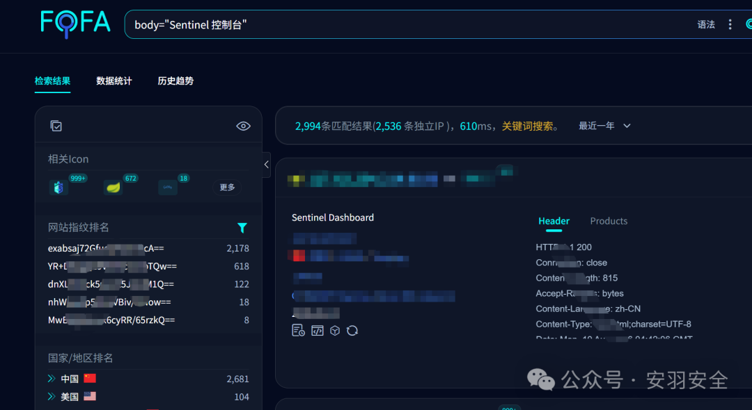Viewport: 752px width, 410px height.
Task: Select fingerprint row ending 6cyRR/65rzkQ==
Action: tap(148, 320)
